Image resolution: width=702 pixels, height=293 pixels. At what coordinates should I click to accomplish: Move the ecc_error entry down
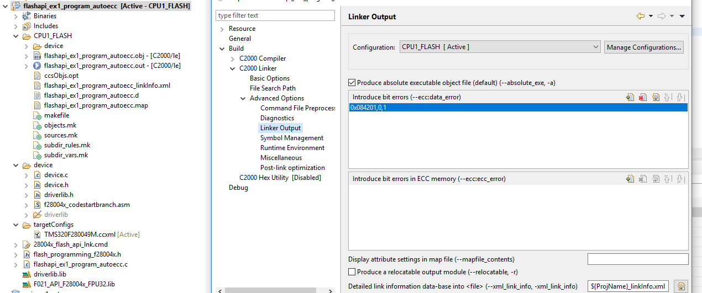click(x=680, y=179)
